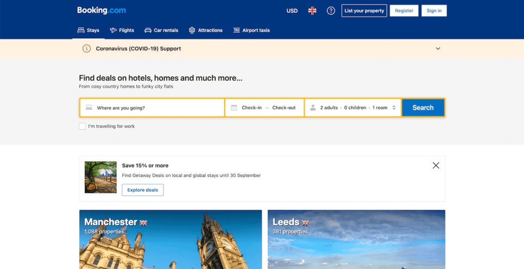
Task: Click the Booking.com logo
Action: pyautogui.click(x=102, y=10)
